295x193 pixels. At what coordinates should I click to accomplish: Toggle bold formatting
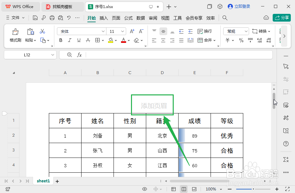coord(61,40)
